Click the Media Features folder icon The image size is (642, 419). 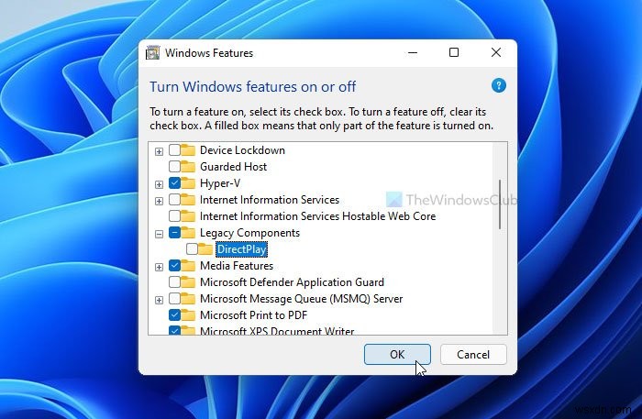click(188, 266)
